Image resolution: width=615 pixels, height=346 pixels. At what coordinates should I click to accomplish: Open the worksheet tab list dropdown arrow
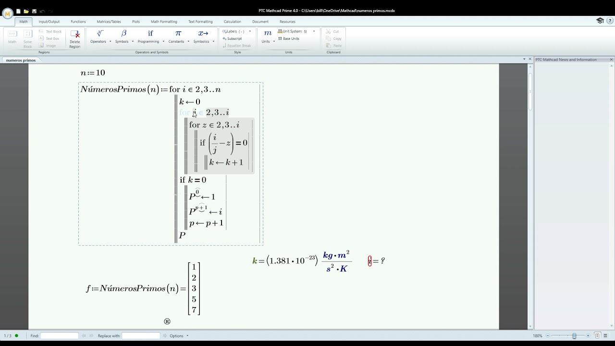524,59
